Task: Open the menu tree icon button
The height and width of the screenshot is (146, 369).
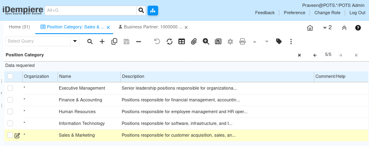Action: click(x=153, y=11)
